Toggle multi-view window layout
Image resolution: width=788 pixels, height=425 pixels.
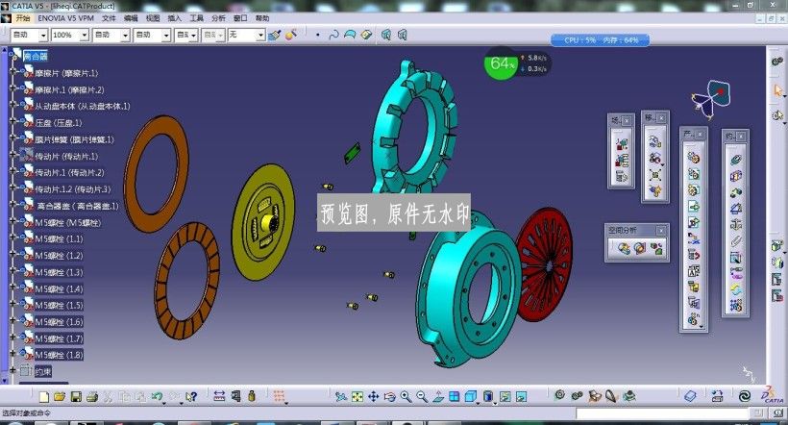pyautogui.click(x=454, y=397)
